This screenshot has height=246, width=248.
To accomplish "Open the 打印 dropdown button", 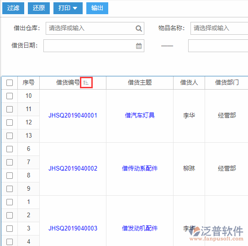I will (x=68, y=8).
